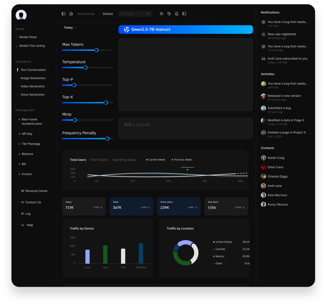Expand Voice Generation menu item
The image size is (326, 305).
tap(18, 95)
